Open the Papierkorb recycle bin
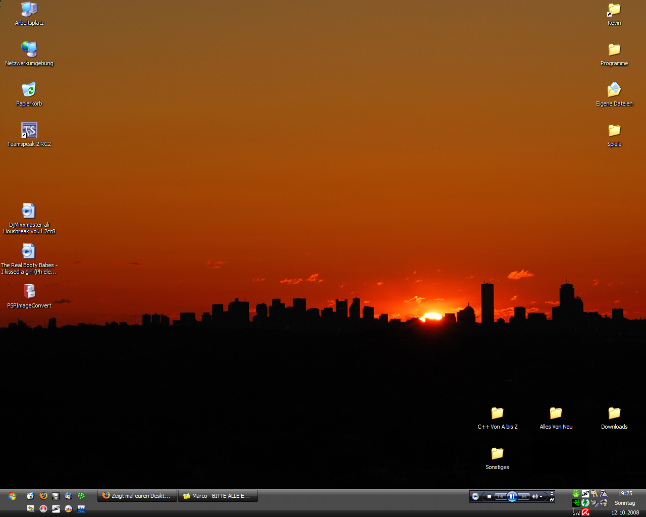The height and width of the screenshot is (517, 646). coord(29,90)
